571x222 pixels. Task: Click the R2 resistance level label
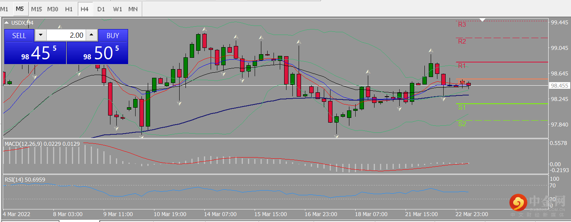point(462,41)
